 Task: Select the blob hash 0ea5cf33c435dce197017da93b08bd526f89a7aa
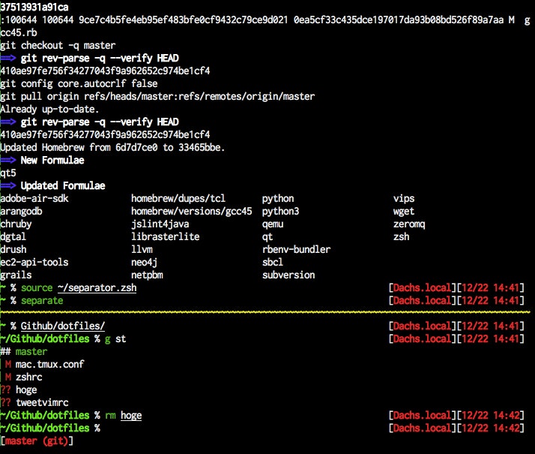coord(399,20)
